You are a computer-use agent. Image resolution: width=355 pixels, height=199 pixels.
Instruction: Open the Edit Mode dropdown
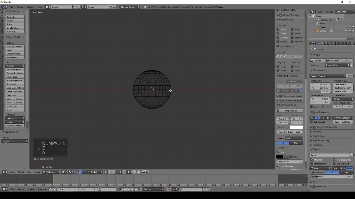click(51, 172)
